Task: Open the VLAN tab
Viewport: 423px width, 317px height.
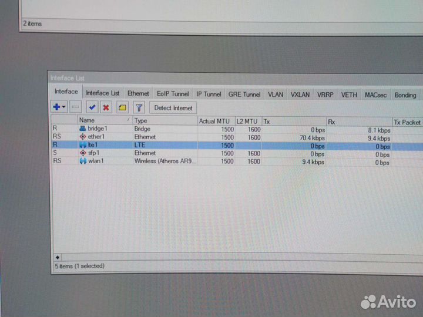Action: pyautogui.click(x=276, y=95)
